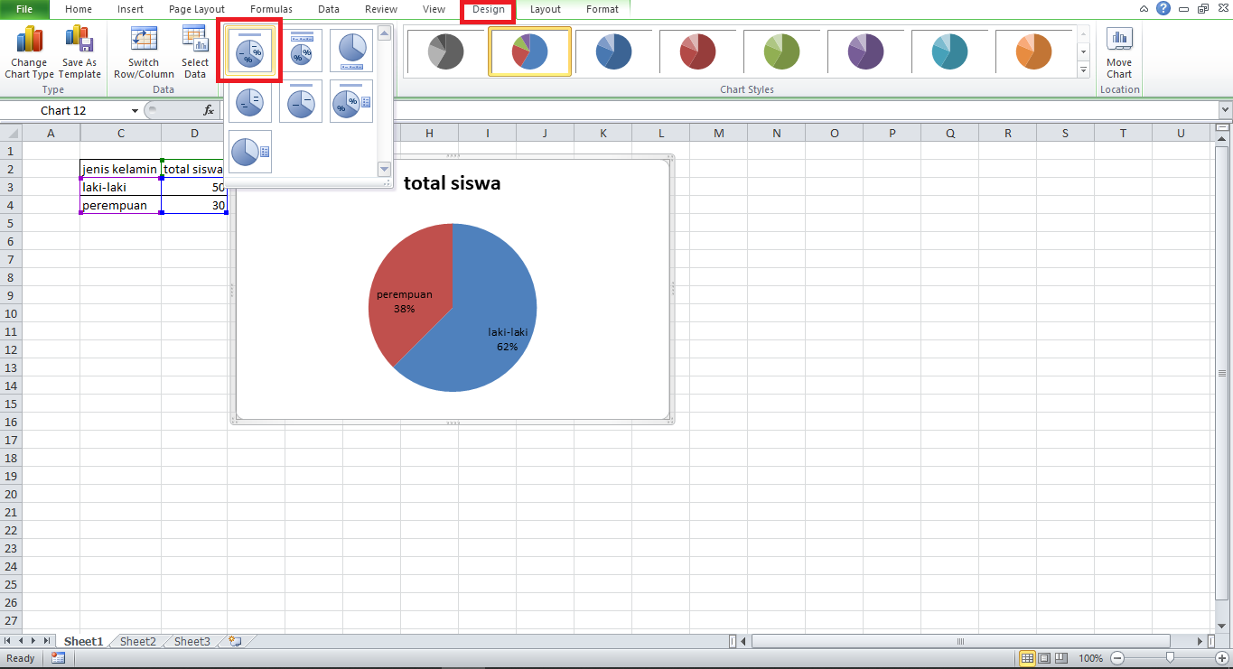Enable Page Layout view in status bar

tap(1042, 658)
